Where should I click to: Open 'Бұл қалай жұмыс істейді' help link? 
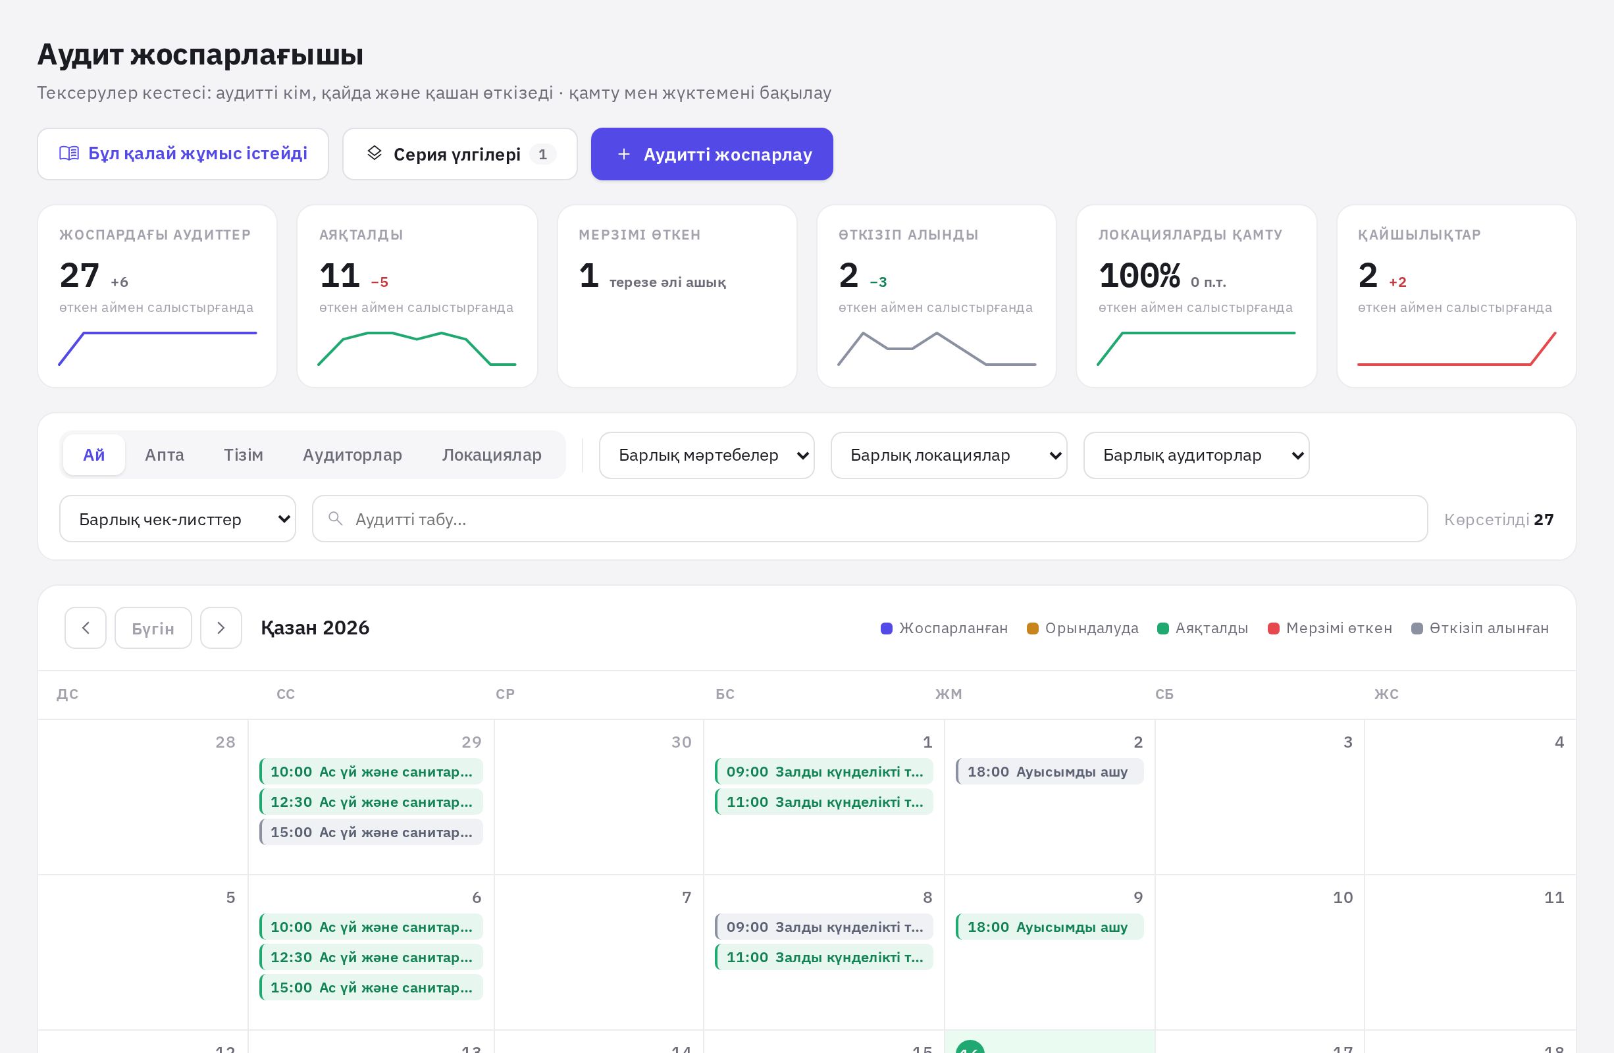[x=183, y=154]
